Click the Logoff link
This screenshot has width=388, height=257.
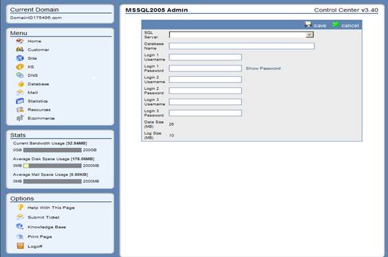click(35, 247)
